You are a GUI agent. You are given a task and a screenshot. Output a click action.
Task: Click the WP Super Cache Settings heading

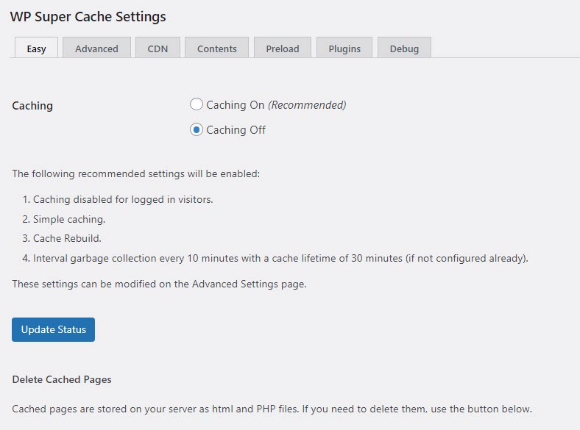[x=88, y=16]
